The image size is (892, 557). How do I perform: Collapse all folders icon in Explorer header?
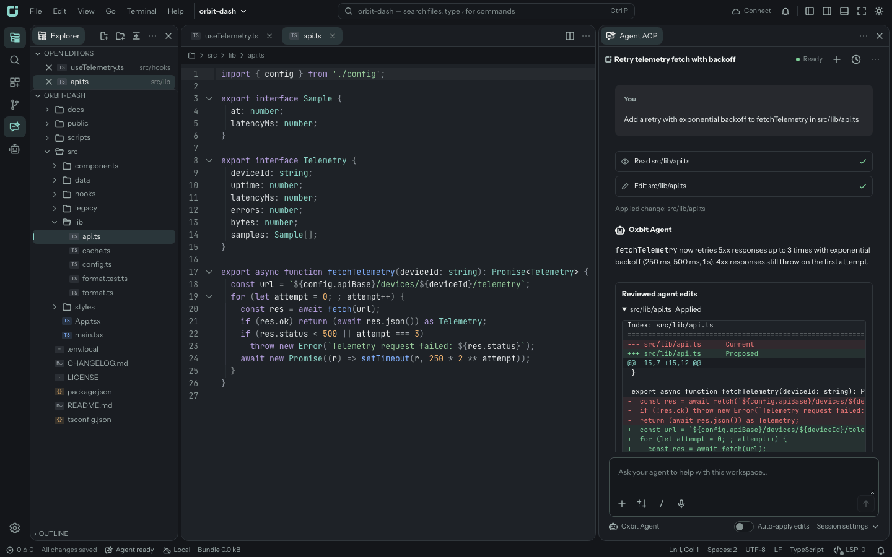pos(136,36)
